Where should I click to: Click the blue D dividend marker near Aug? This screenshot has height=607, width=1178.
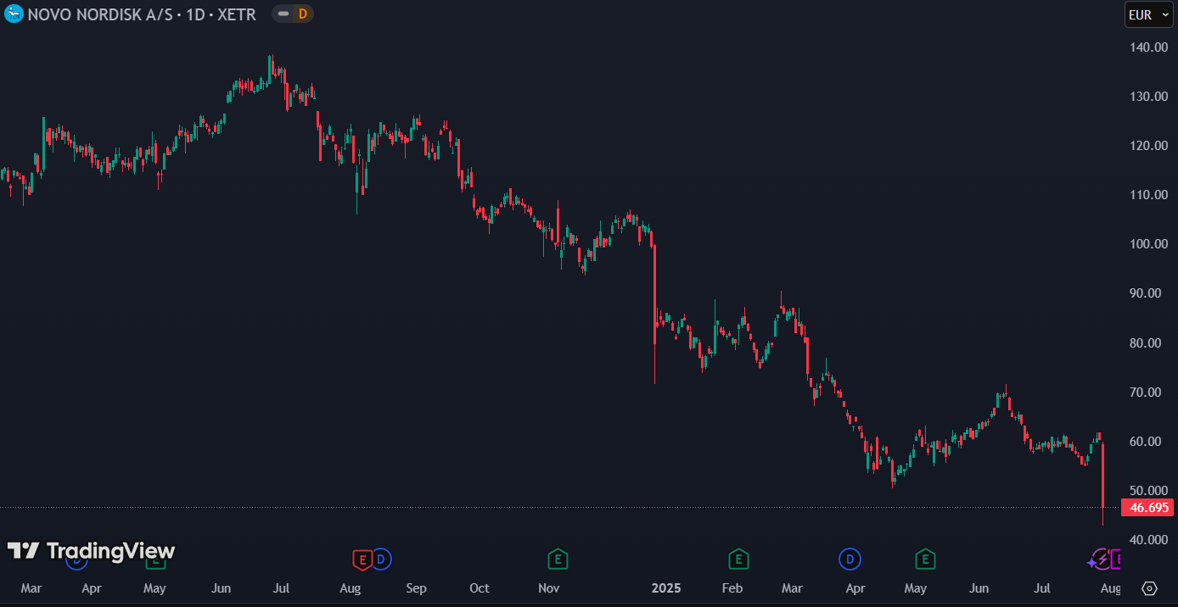pyautogui.click(x=382, y=559)
